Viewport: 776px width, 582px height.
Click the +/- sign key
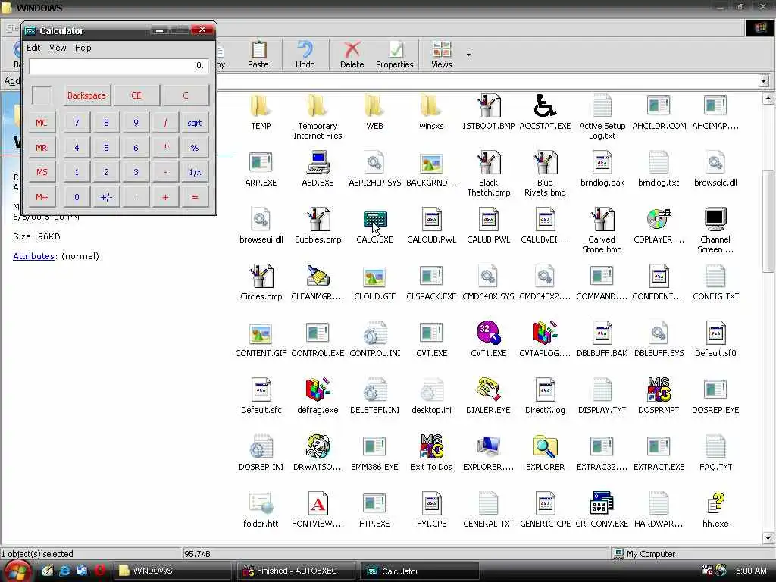[106, 197]
